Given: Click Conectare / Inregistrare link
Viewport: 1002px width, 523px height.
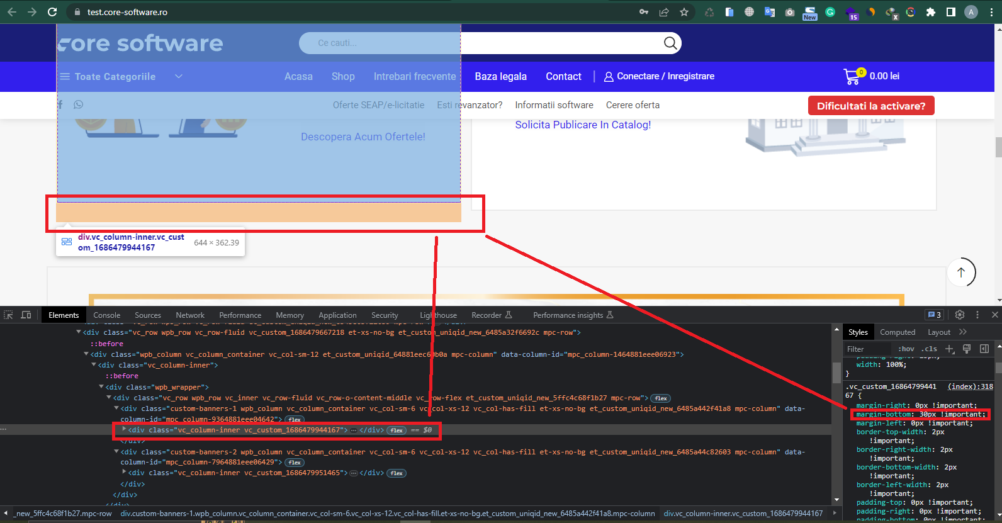Looking at the screenshot, I should 659,76.
